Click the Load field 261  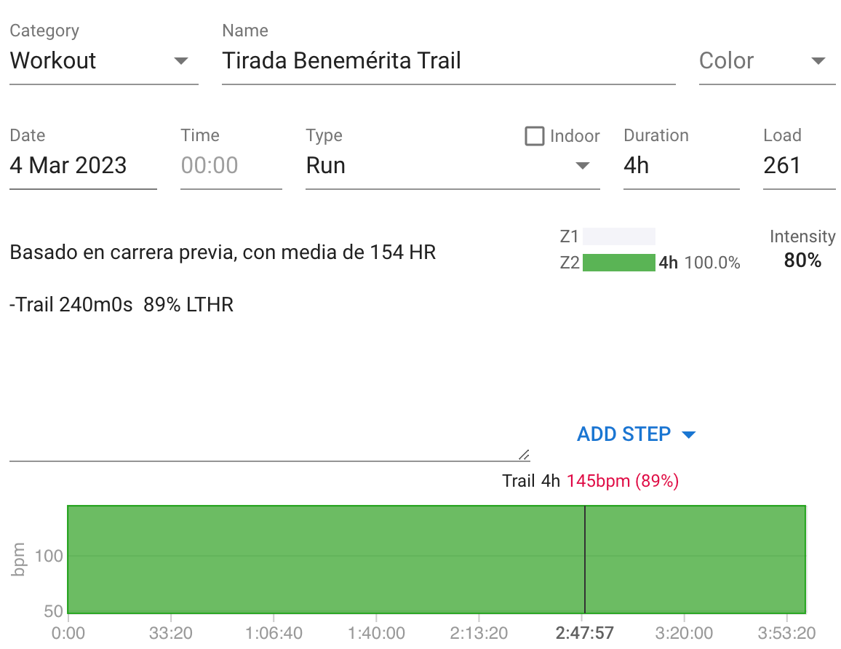[x=799, y=165]
